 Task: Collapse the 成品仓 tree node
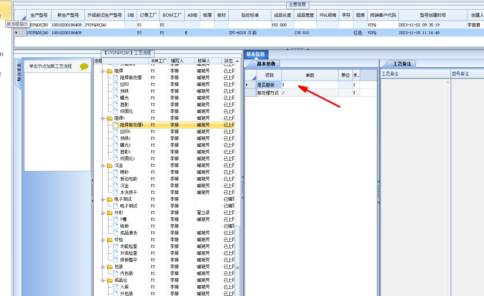point(103,280)
